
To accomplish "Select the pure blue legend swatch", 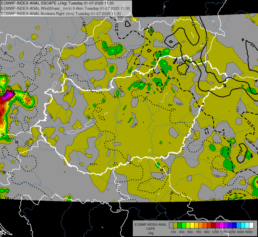I will click(x=235, y=225).
